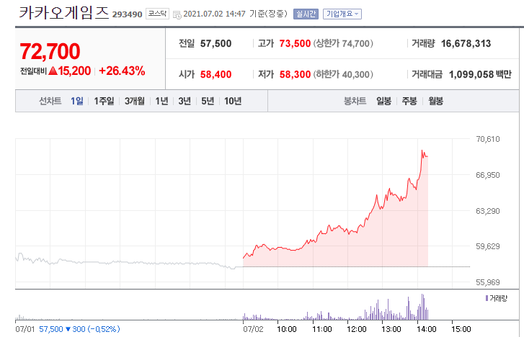Click the stock code 293490
524x337 pixels.
[x=128, y=14]
